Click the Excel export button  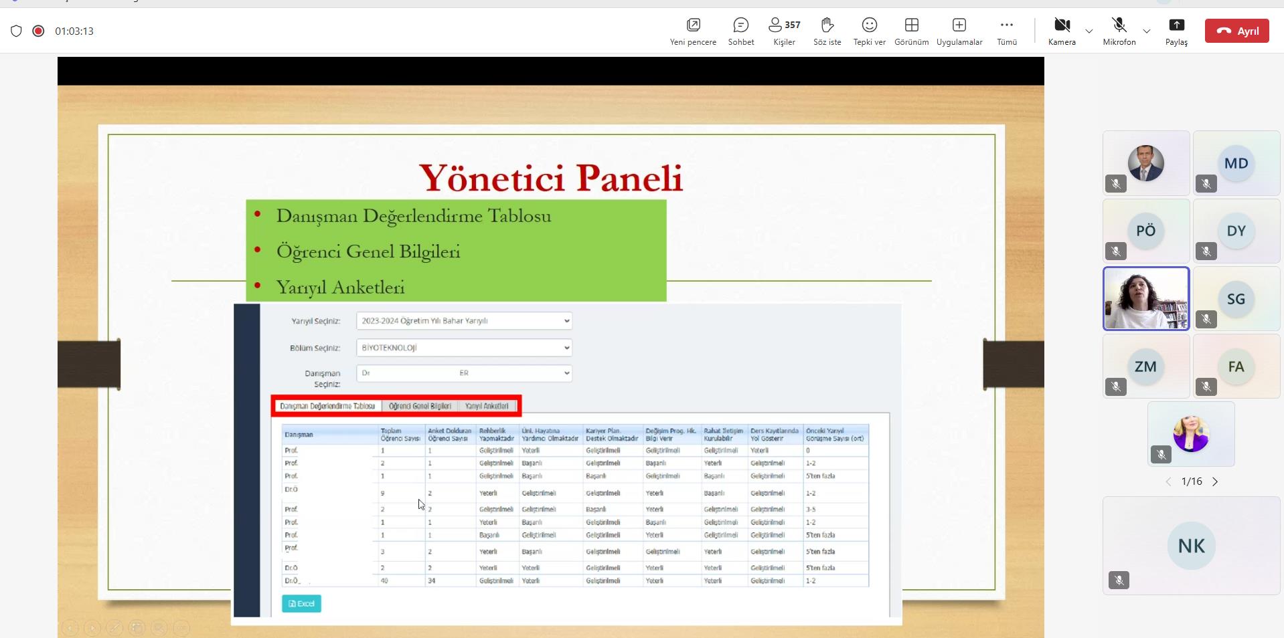click(x=301, y=603)
